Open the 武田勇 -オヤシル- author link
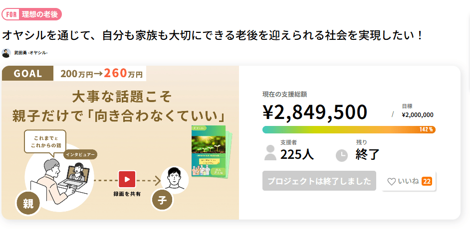Viewport: 470px width, 229px height. coord(31,53)
